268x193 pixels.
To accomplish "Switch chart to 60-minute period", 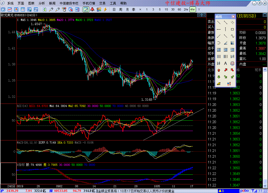I will tap(179, 9).
